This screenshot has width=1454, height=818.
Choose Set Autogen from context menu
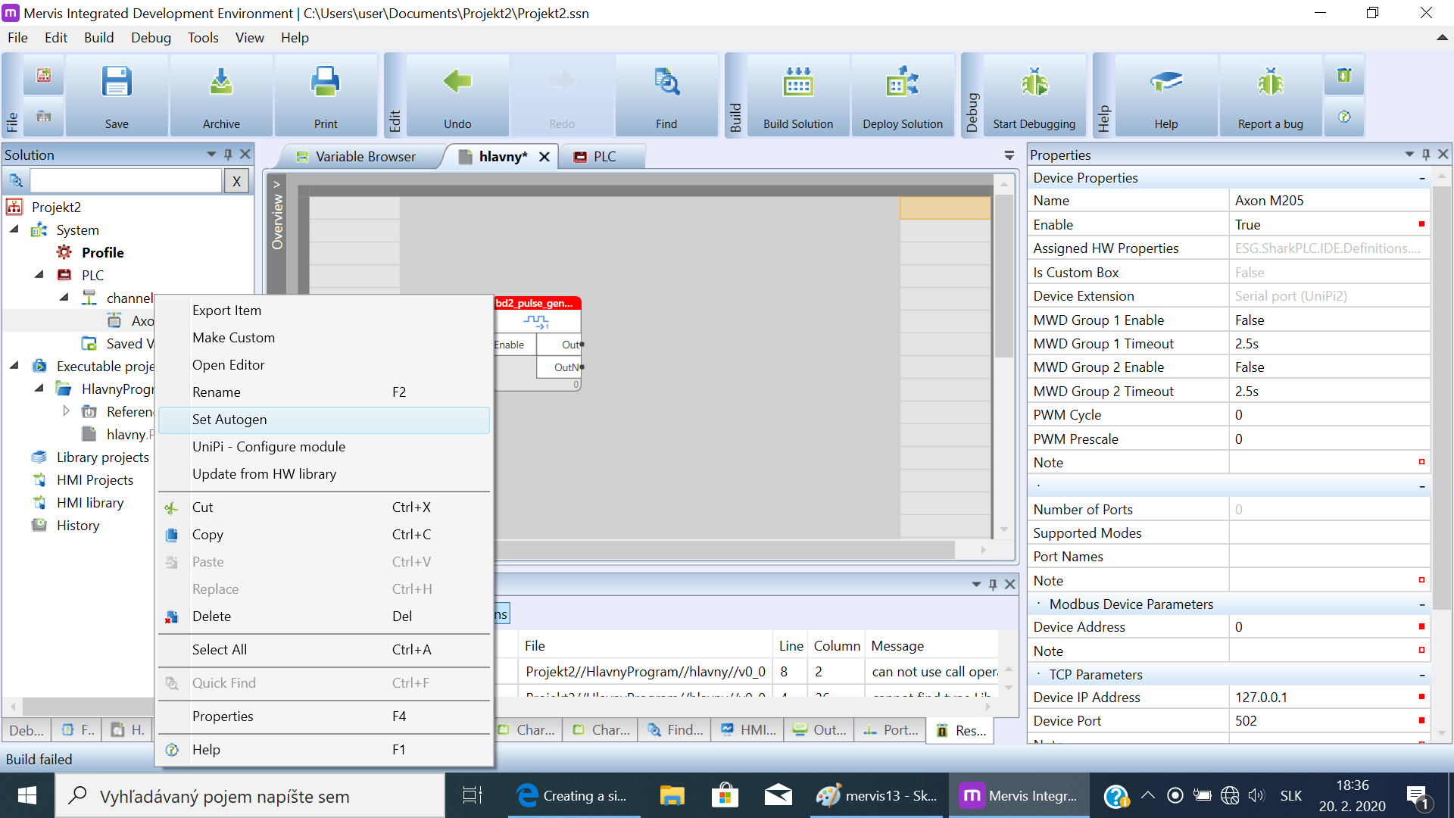[229, 420]
